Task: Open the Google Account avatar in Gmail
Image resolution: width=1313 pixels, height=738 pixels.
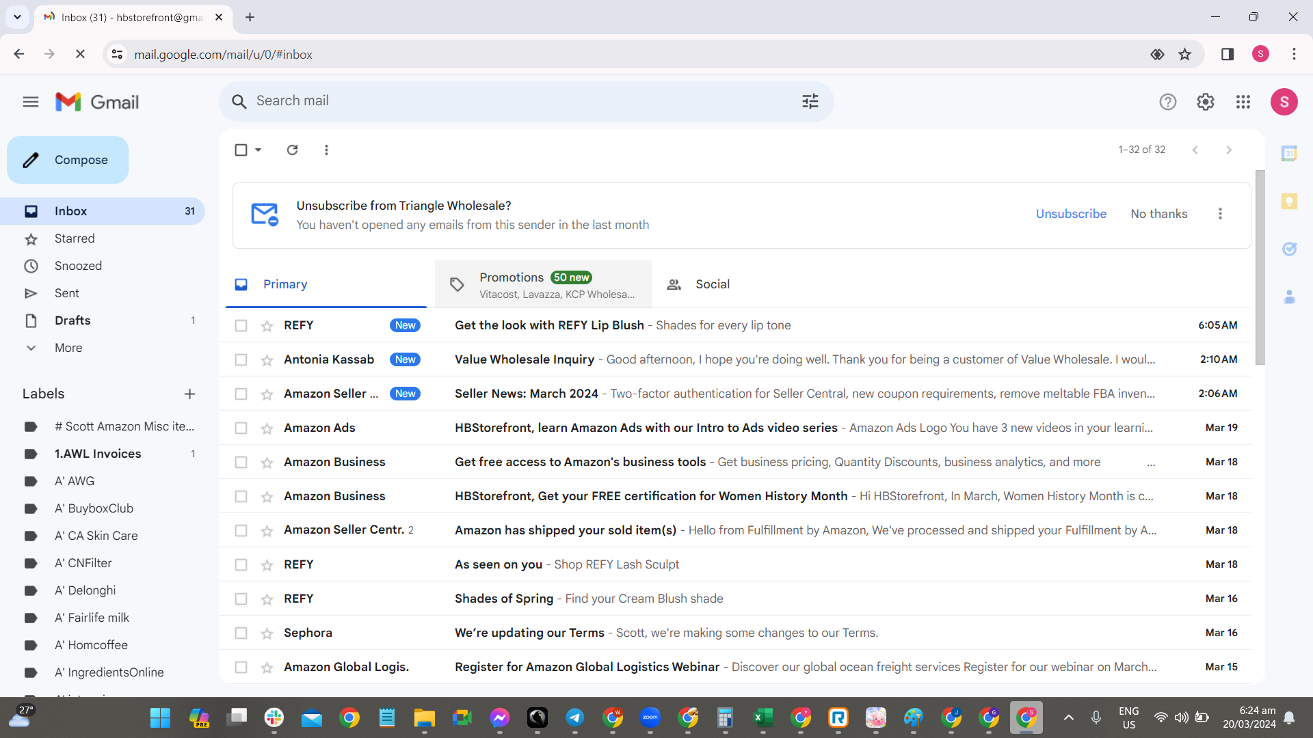Action: 1284,102
